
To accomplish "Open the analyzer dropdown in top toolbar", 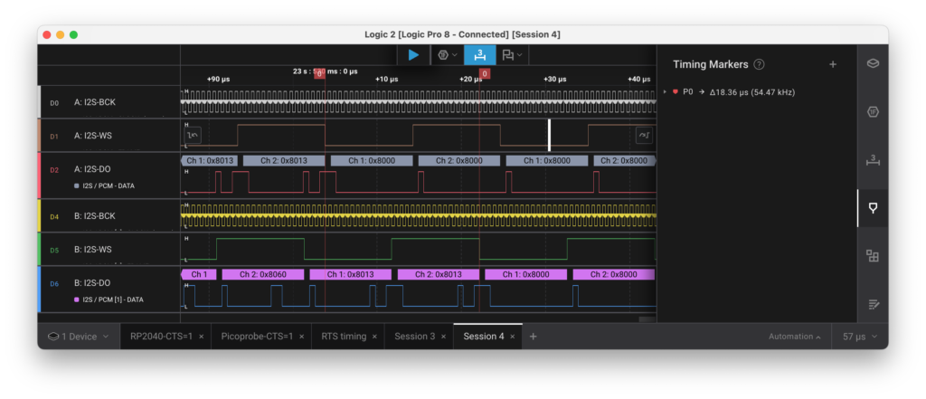I will (447, 55).
